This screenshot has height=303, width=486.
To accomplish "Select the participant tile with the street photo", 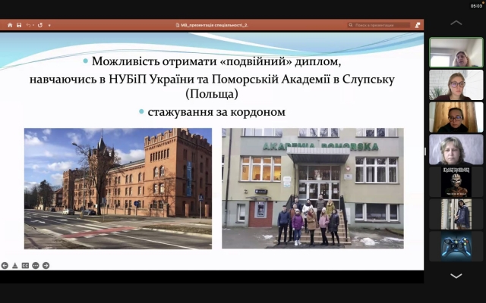I will point(456,214).
